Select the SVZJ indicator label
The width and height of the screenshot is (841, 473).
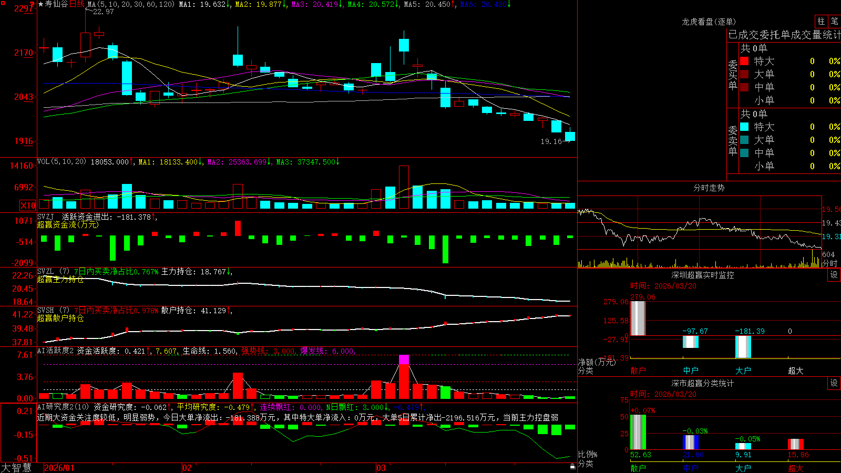(x=46, y=217)
